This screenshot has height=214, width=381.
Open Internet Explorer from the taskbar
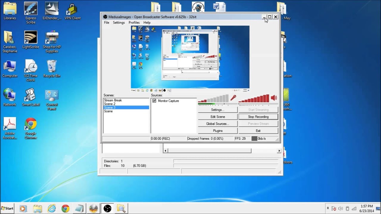[52, 208]
